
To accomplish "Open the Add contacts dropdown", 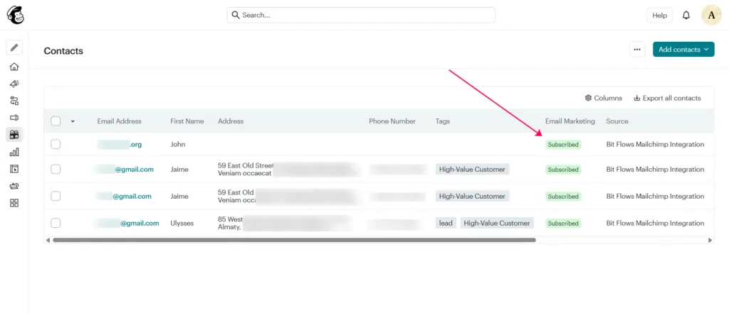I will (x=683, y=49).
